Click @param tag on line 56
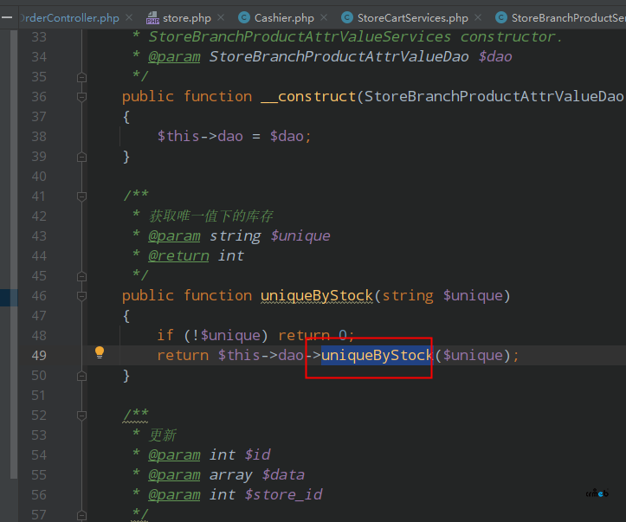 click(174, 495)
